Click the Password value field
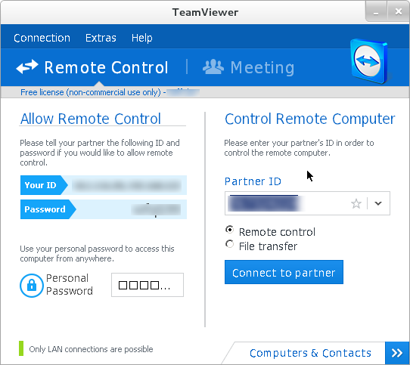Viewport: 410px width, 365px height. [x=131, y=209]
